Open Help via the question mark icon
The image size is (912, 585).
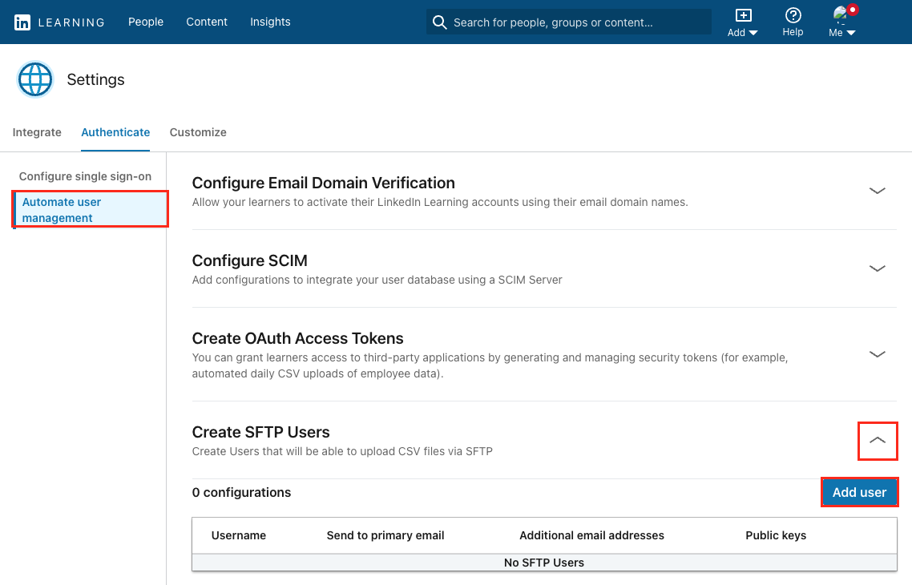pyautogui.click(x=793, y=16)
